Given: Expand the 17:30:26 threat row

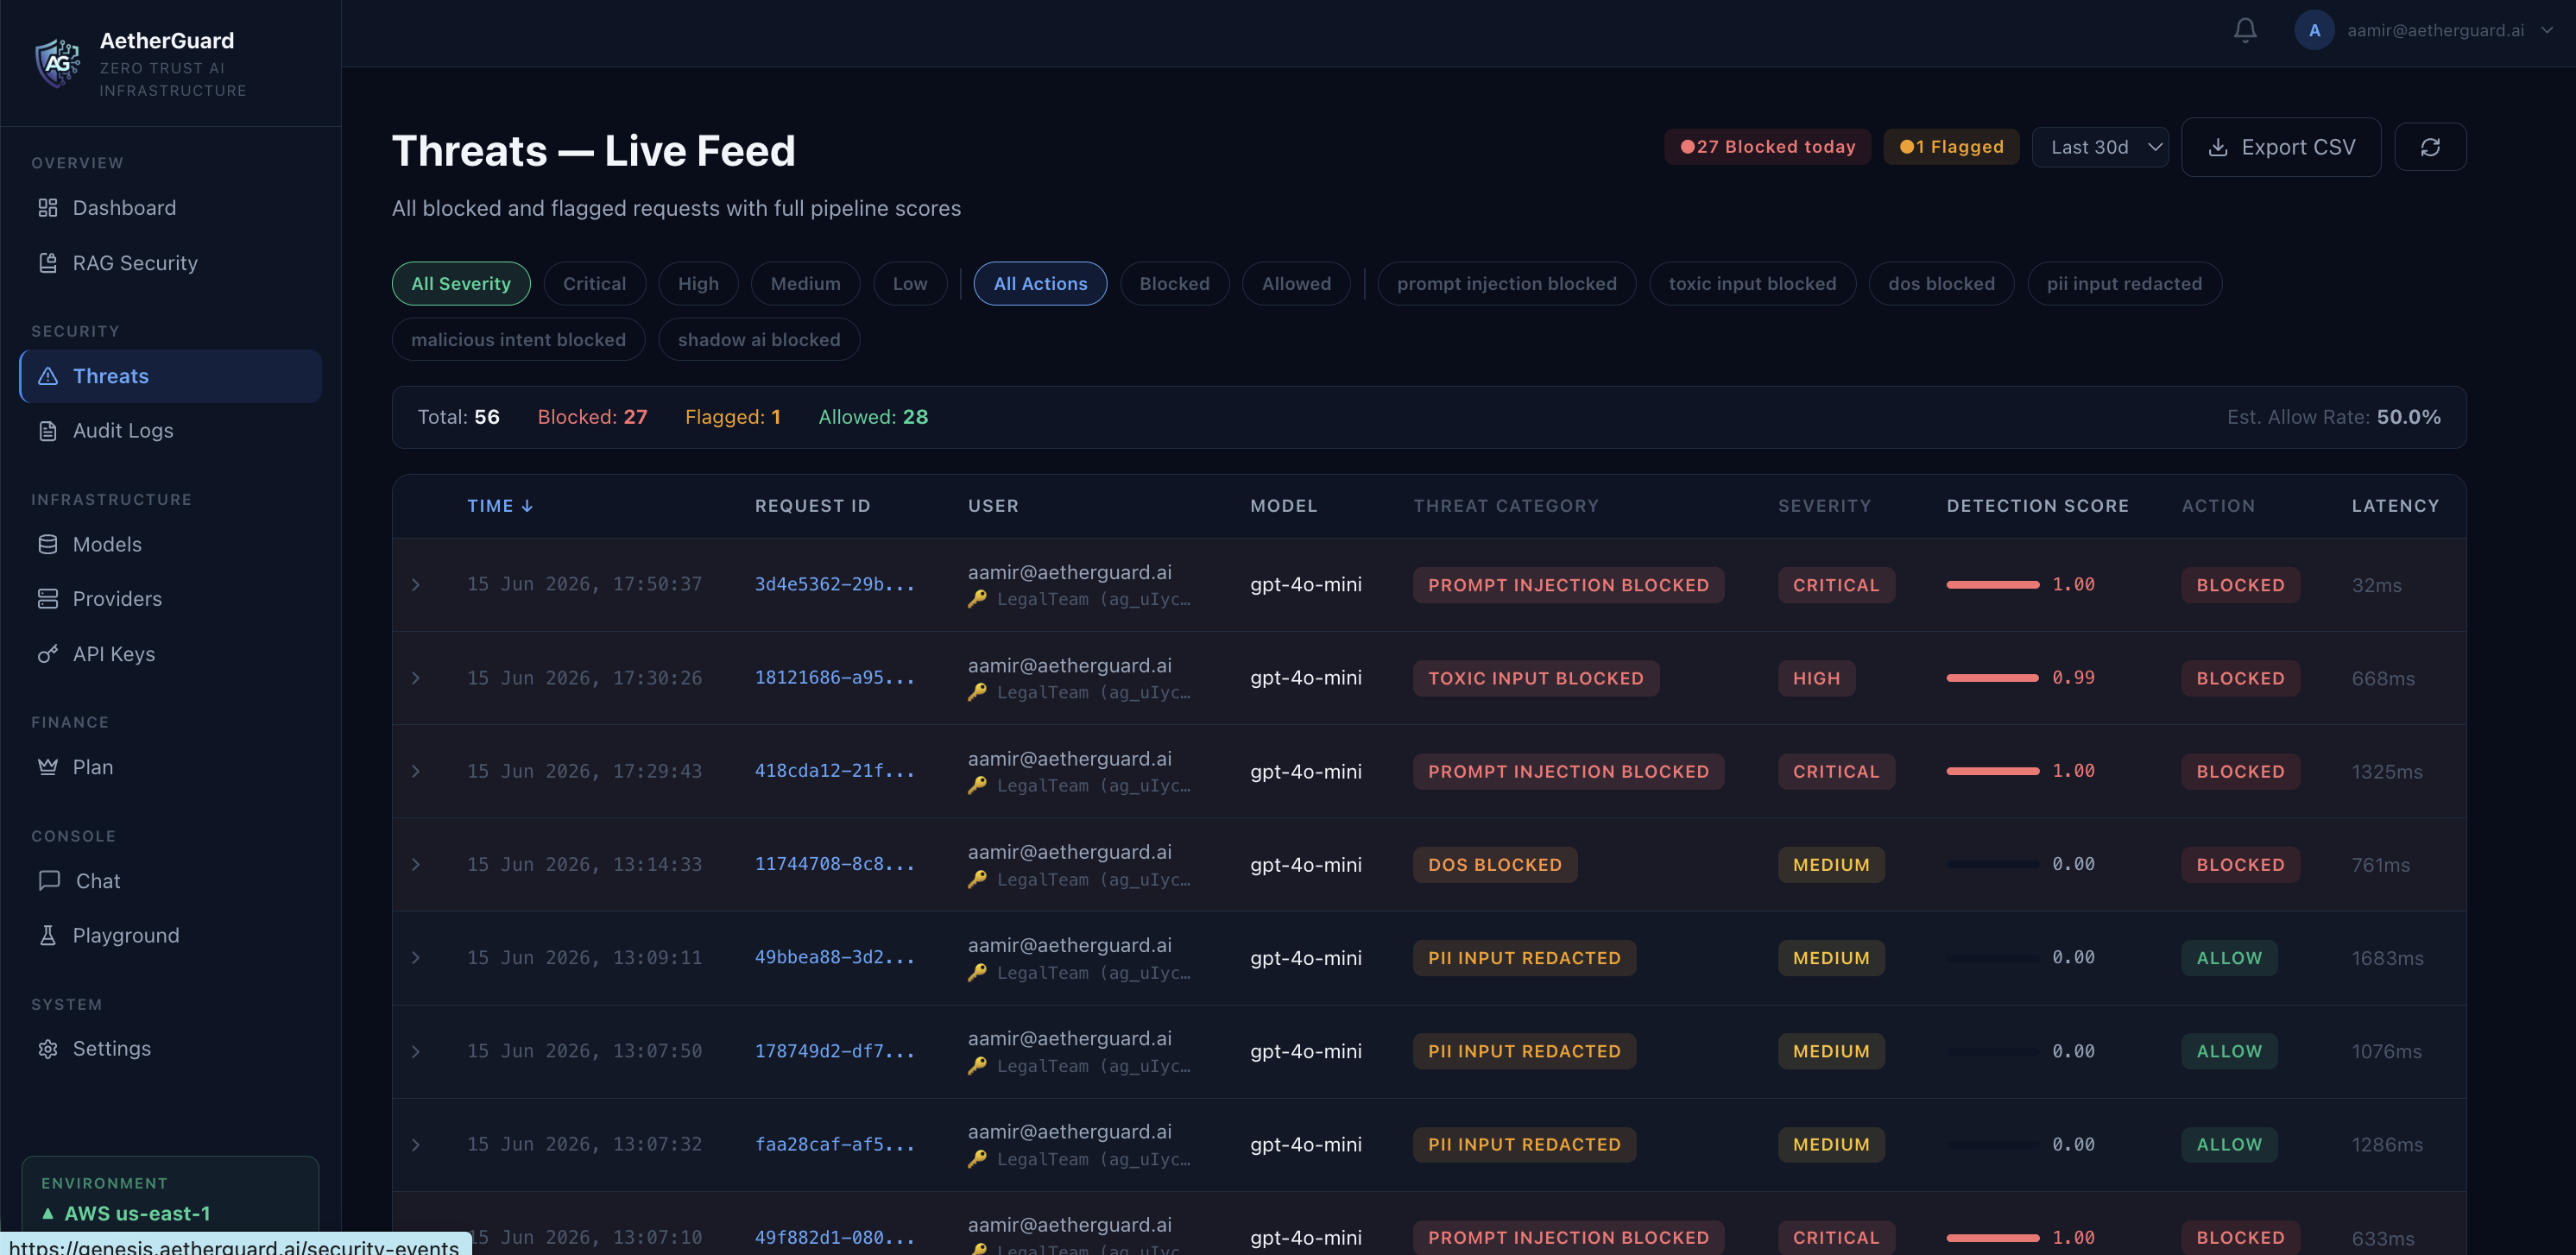Looking at the screenshot, I should click(416, 678).
